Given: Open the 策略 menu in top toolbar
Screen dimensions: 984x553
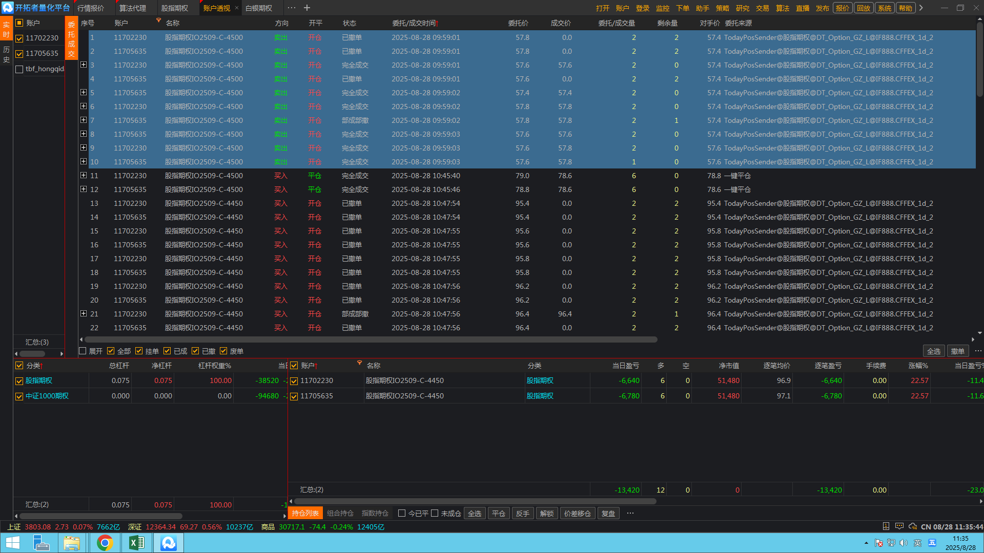Looking at the screenshot, I should pos(723,8).
